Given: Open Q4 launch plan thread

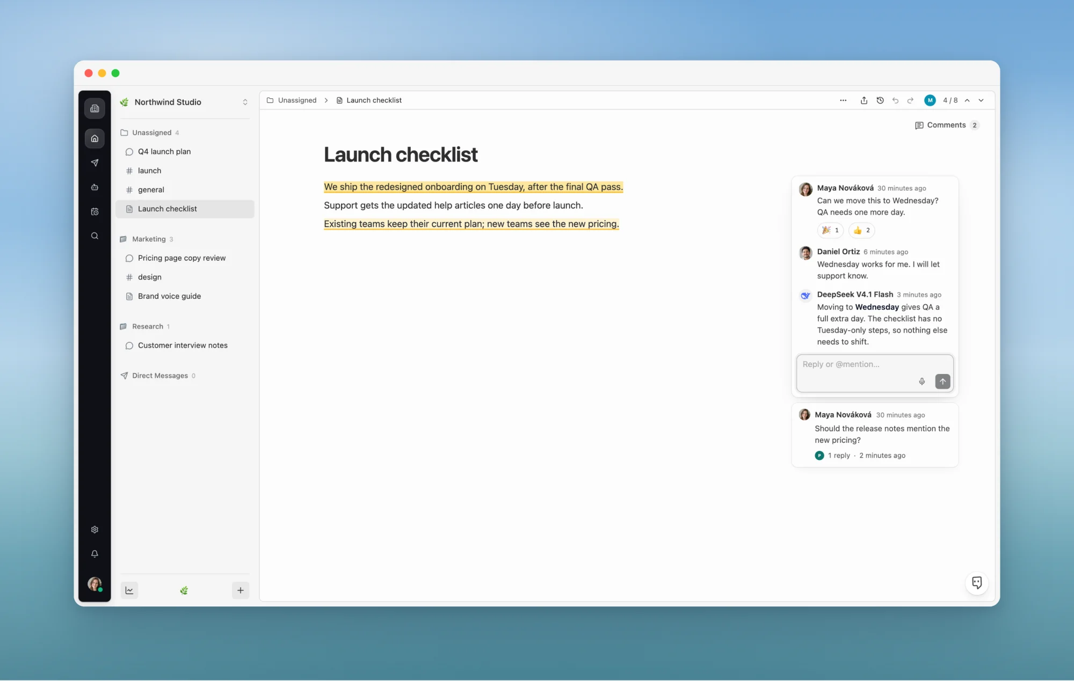Looking at the screenshot, I should click(x=185, y=152).
